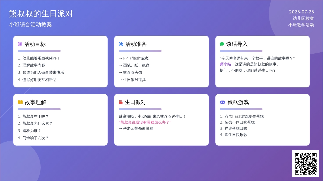Click the gamepad icon beside 蛋糕游戏
Image resolution: width=323 pixels, height=181 pixels.
pyautogui.click(x=223, y=102)
